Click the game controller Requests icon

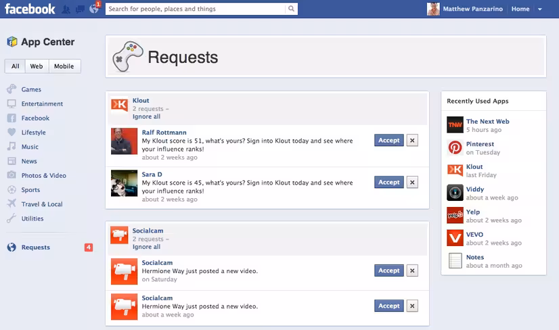tap(127, 56)
